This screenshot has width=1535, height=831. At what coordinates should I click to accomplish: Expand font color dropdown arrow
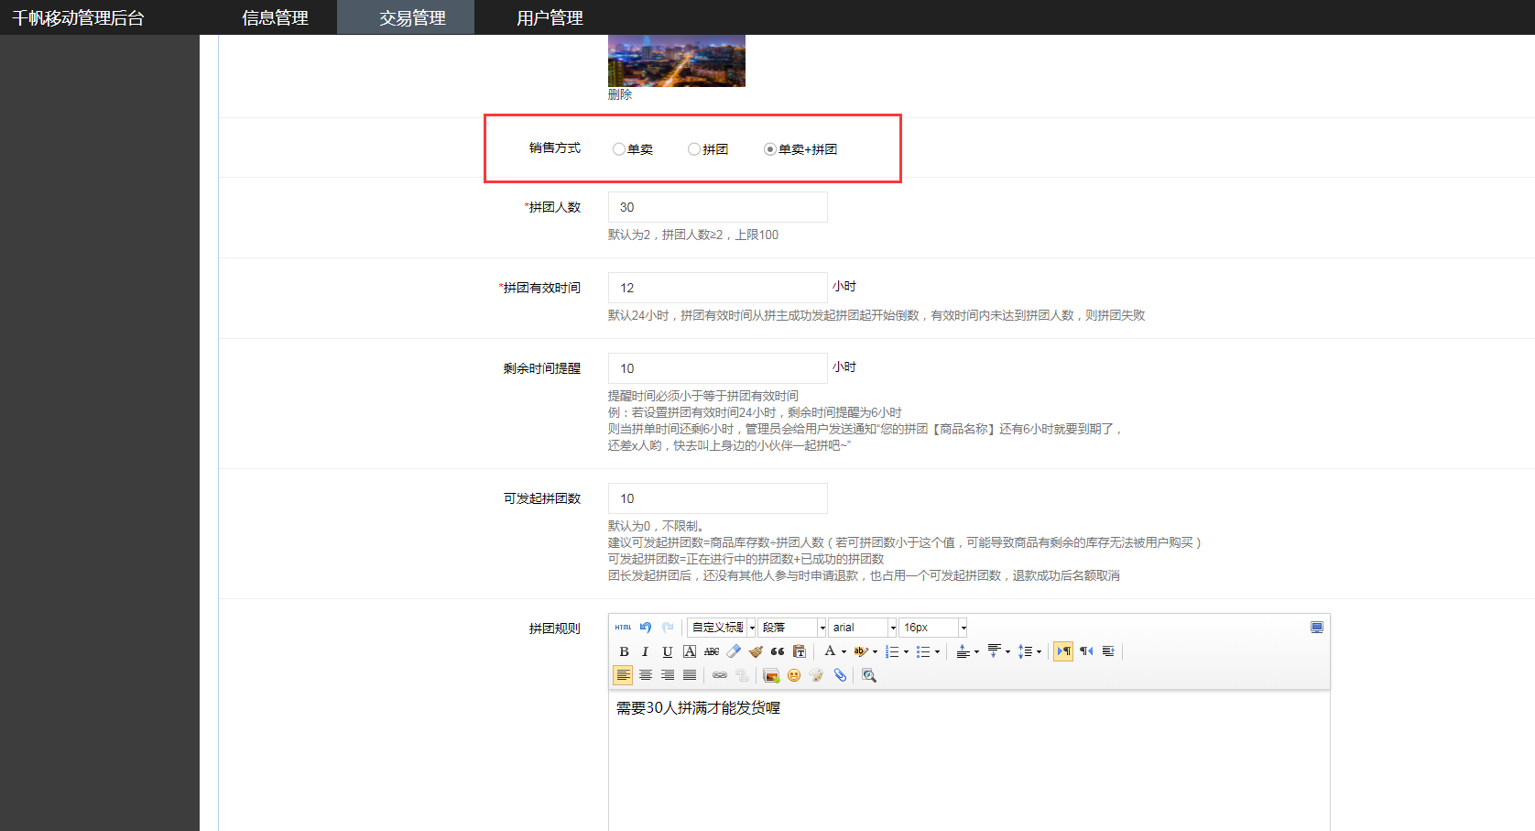click(x=844, y=652)
